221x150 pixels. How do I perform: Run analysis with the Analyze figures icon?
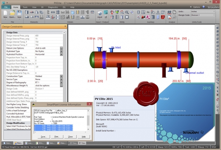[169, 12]
